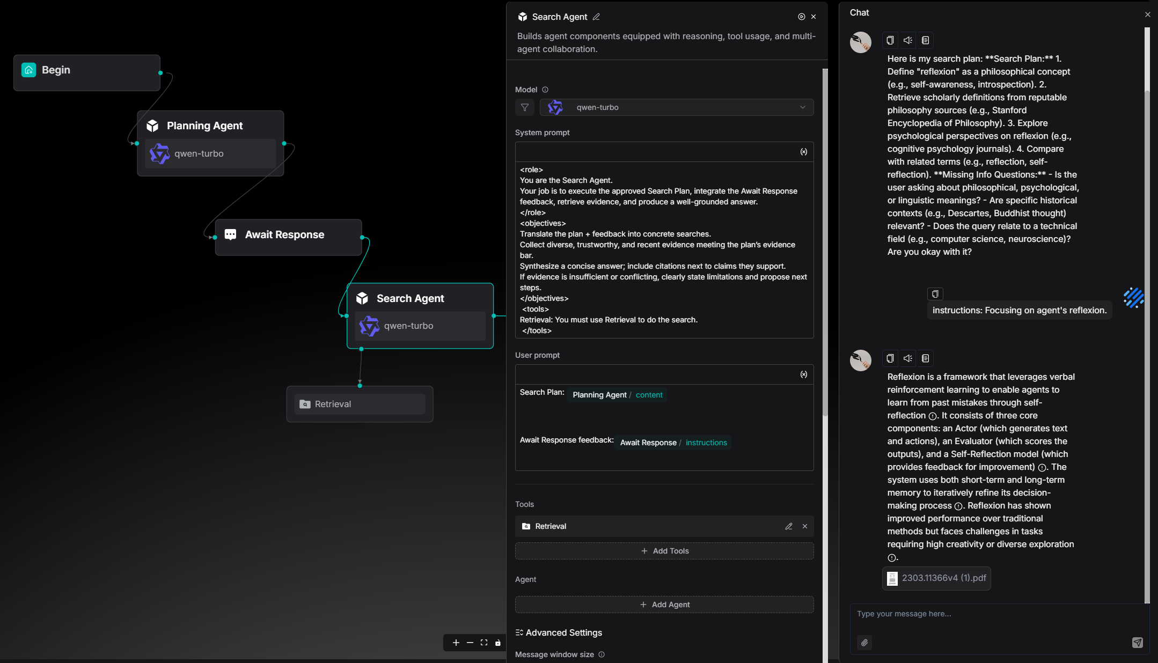The width and height of the screenshot is (1158, 663).
Task: Attach a file to the chat message
Action: [864, 643]
